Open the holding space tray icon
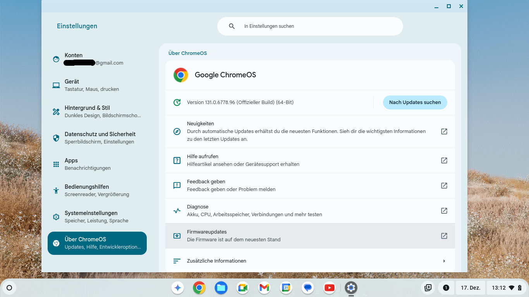529x297 pixels. point(428,288)
